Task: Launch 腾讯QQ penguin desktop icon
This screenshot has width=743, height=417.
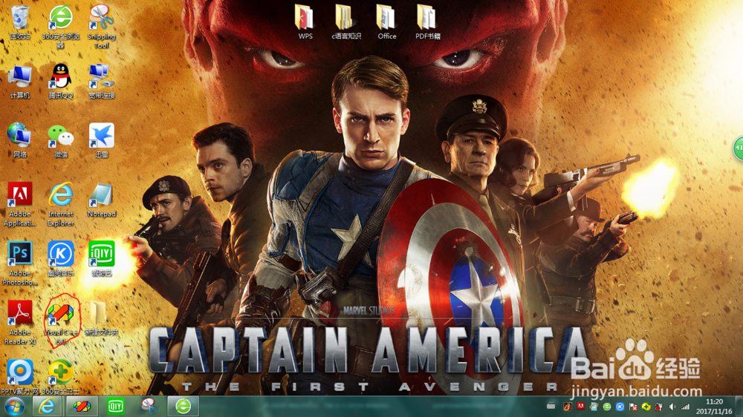Action: 61,82
